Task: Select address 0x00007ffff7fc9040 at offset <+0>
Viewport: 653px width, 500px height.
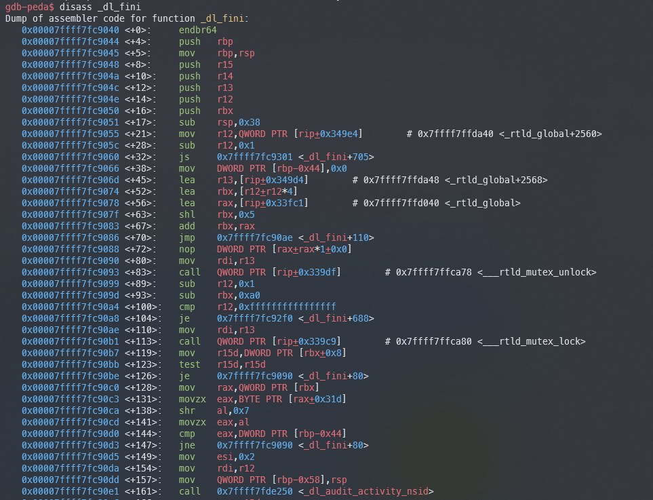Action: [x=71, y=30]
